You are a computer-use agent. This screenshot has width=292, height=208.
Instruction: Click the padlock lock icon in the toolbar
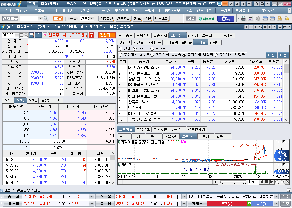click(280, 18)
